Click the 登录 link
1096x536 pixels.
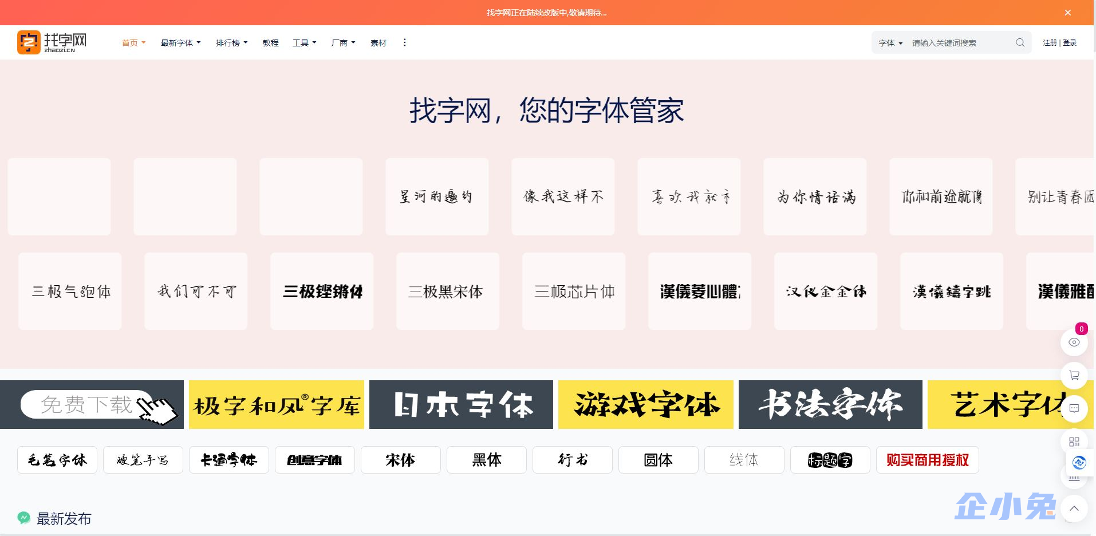tap(1069, 43)
